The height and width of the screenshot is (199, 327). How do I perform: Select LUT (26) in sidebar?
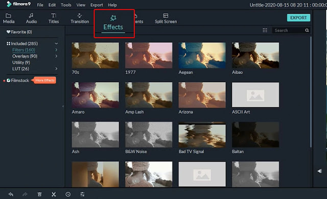(20, 69)
